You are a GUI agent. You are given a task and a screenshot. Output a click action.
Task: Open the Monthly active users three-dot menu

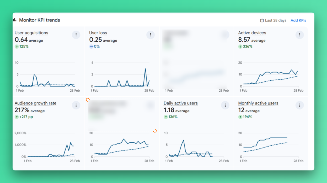tap(299, 105)
